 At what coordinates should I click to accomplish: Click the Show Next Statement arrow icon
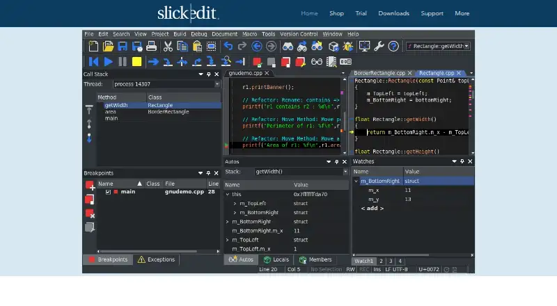click(x=153, y=62)
